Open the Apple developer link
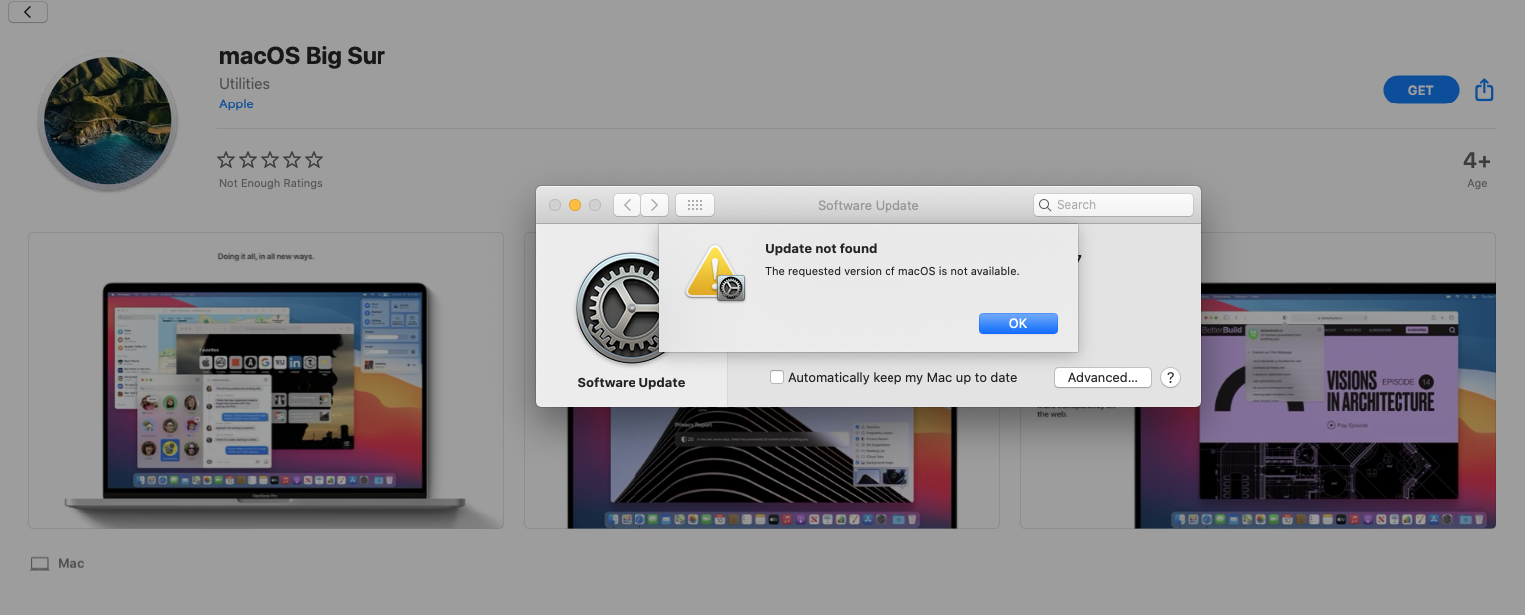This screenshot has width=1525, height=615. click(x=236, y=103)
